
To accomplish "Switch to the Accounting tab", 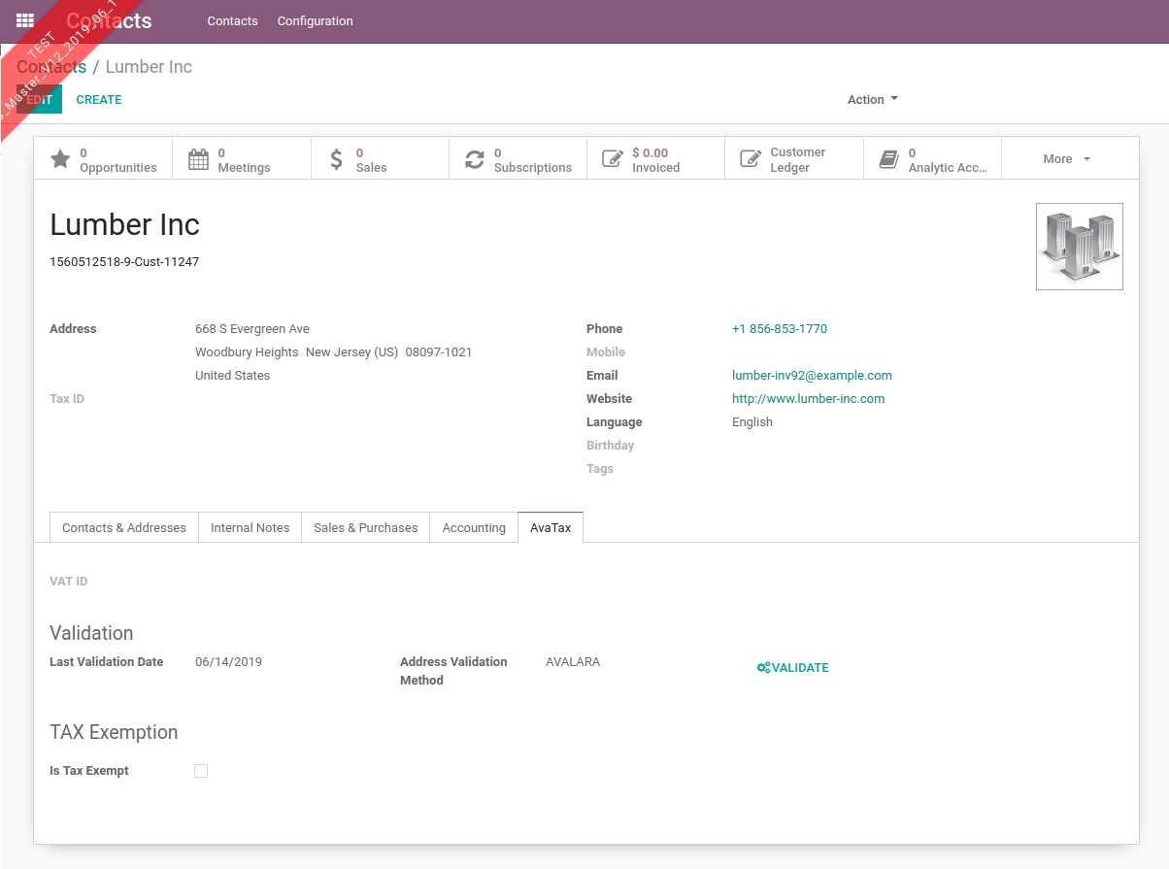I will click(x=474, y=528).
